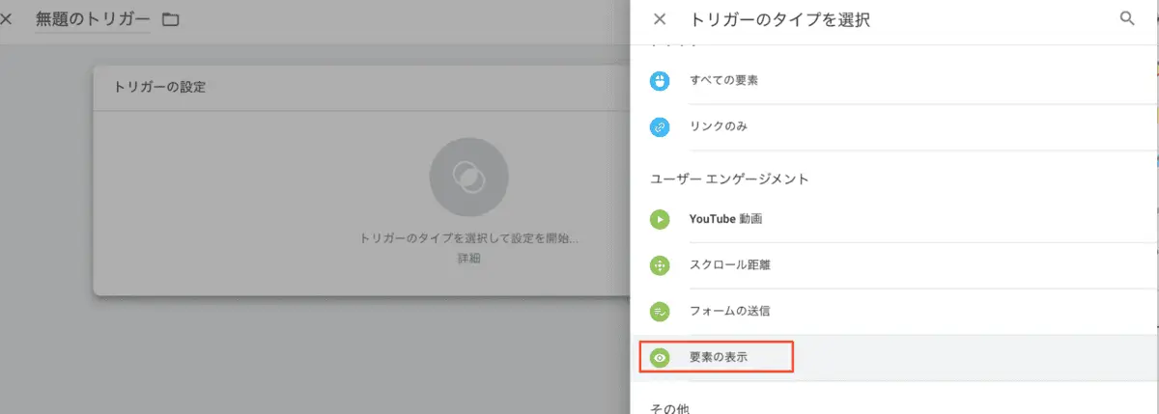
Task: Close the 無題のトリガー editor
Action: (x=7, y=19)
